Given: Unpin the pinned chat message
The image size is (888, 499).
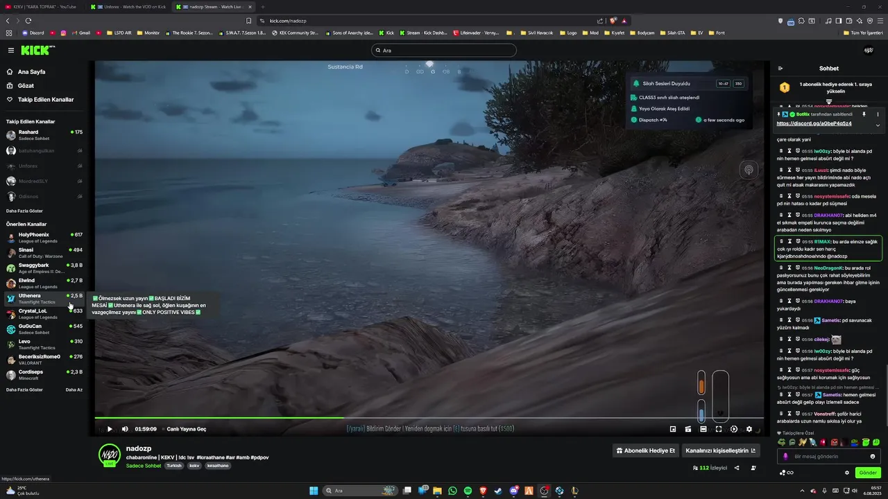Looking at the screenshot, I should (x=864, y=114).
